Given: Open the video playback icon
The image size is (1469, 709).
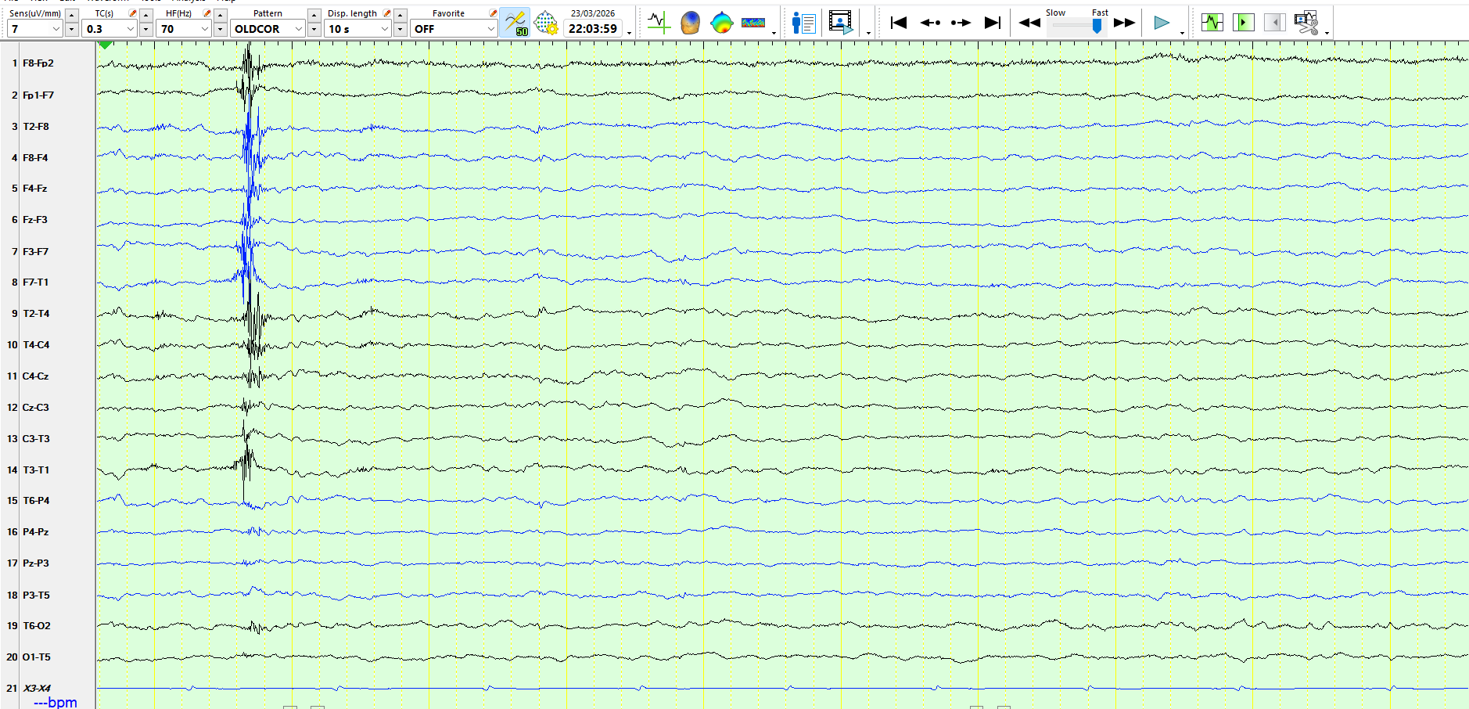Looking at the screenshot, I should coord(841,23).
